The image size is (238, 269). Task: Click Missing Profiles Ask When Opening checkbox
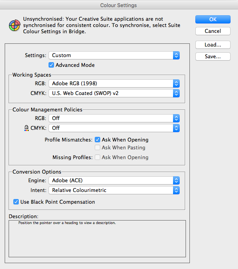[x=97, y=158]
